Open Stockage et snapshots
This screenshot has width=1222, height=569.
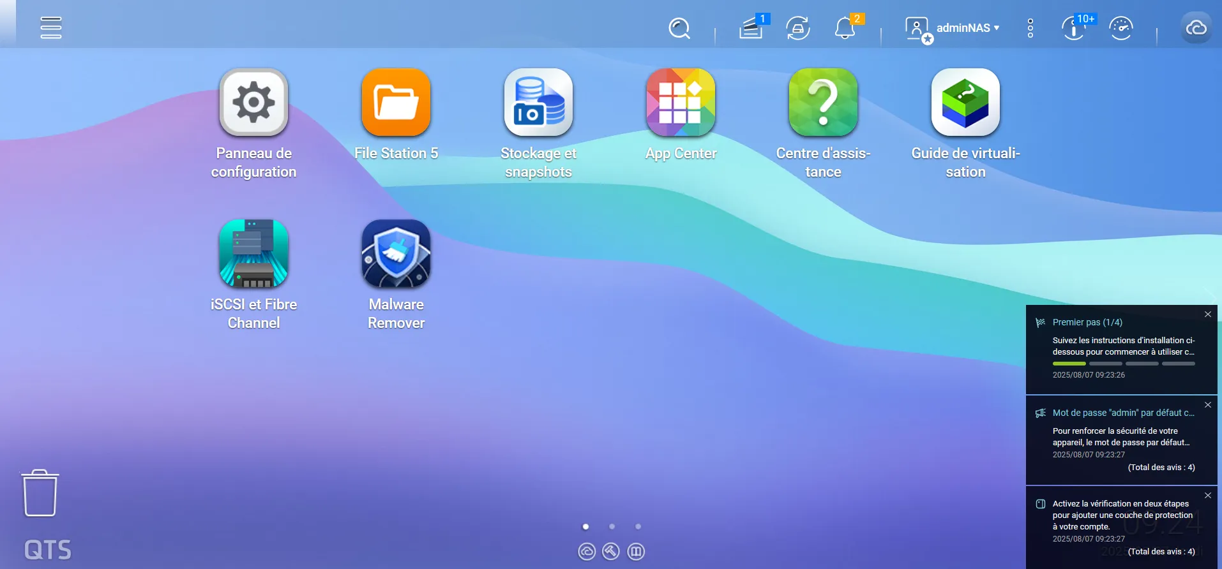click(538, 103)
